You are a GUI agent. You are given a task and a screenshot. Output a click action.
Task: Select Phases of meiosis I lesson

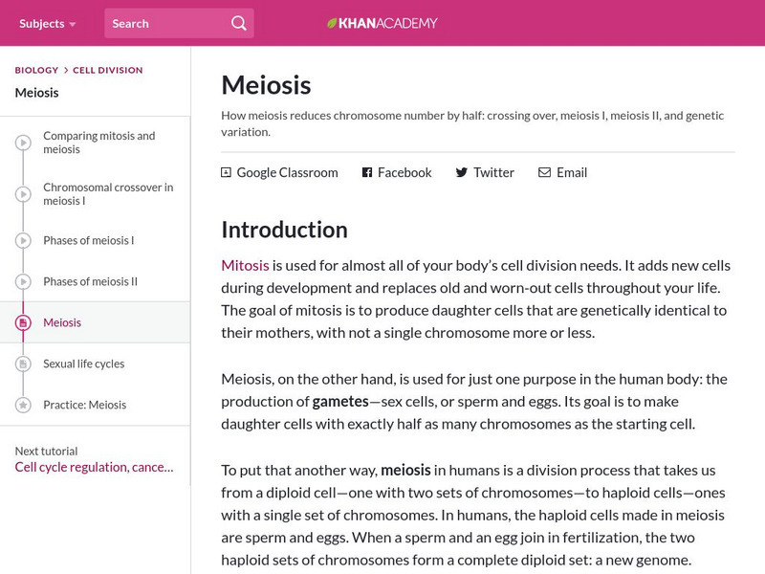pyautogui.click(x=89, y=241)
